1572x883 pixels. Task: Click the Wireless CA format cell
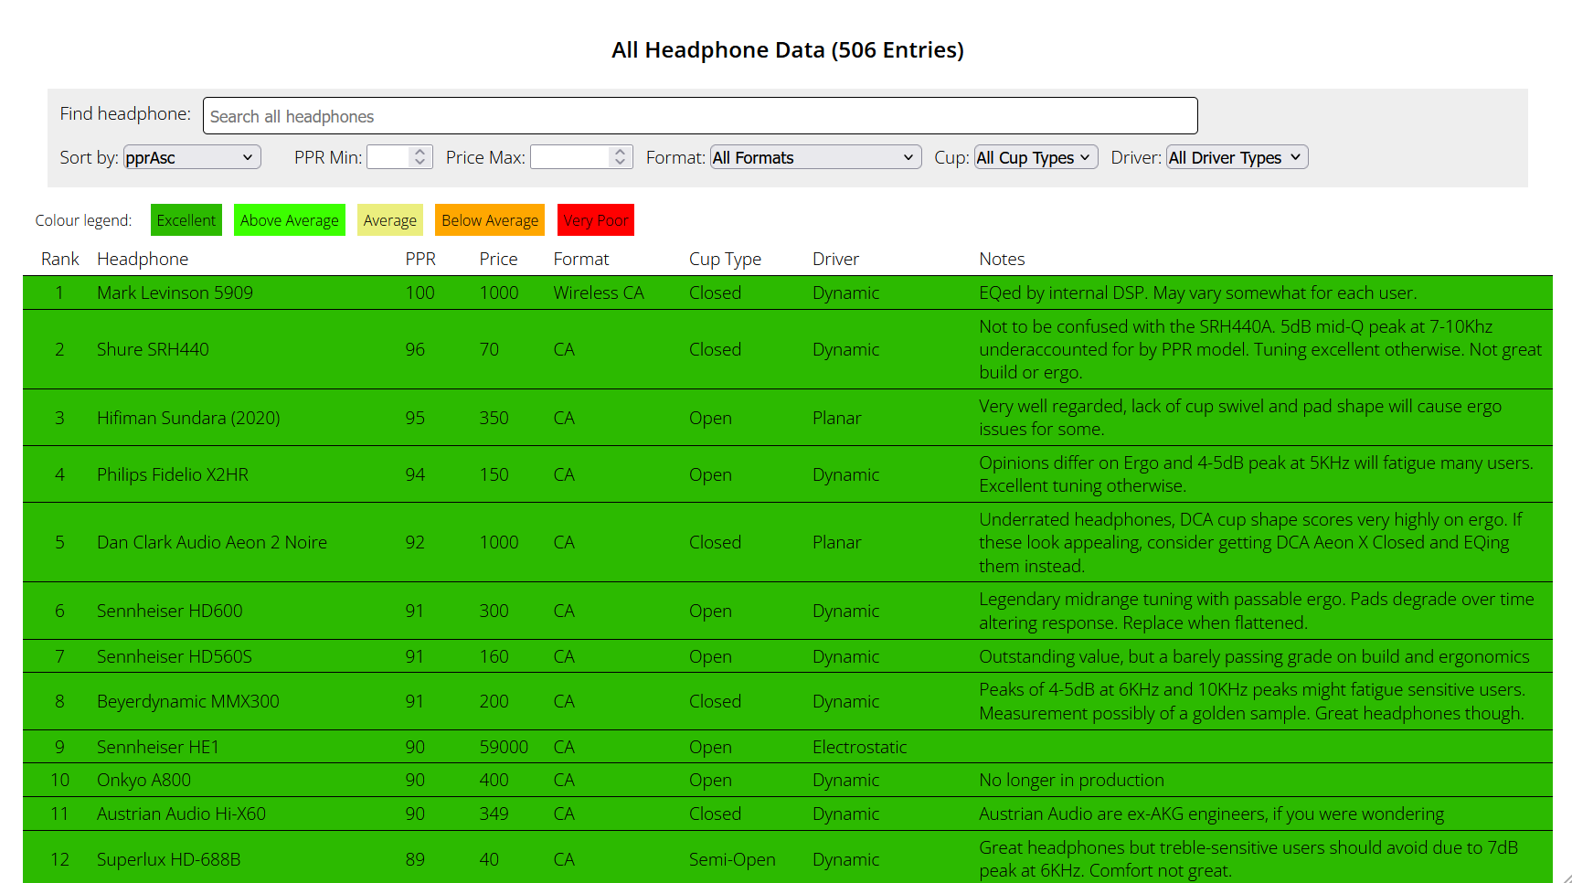point(599,293)
